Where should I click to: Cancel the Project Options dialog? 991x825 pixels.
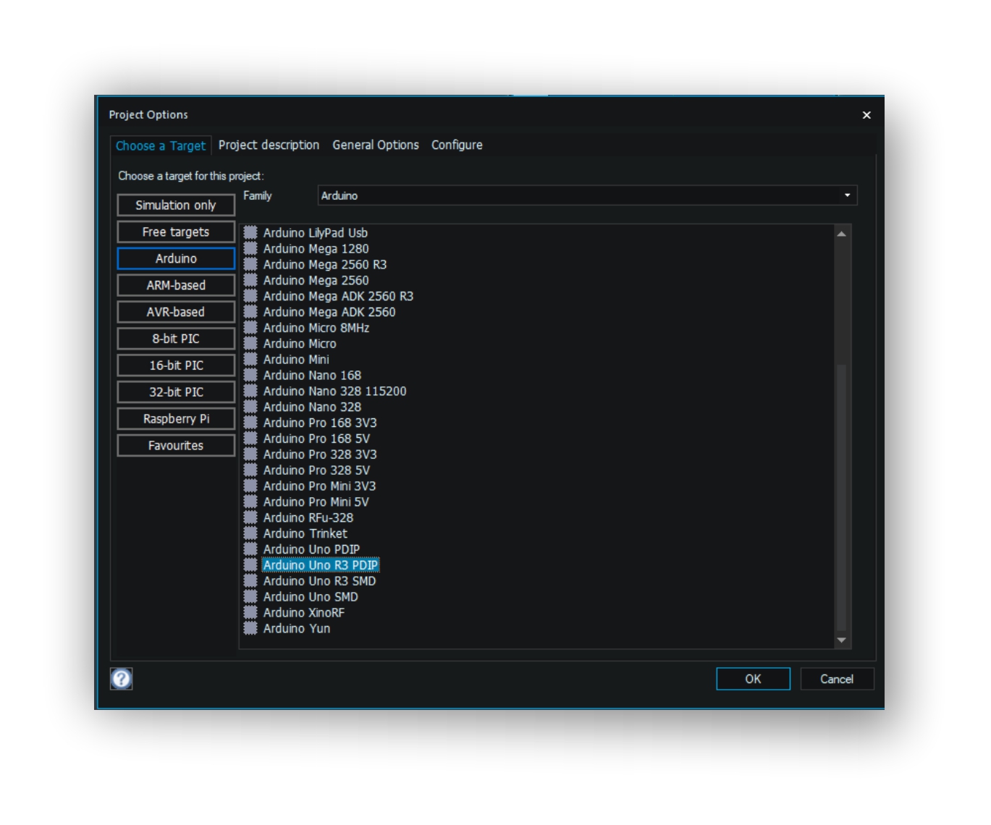click(836, 679)
